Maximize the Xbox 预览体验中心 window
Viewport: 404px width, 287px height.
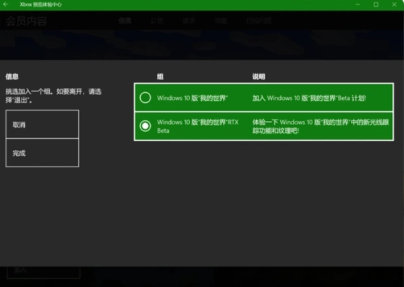click(376, 5)
